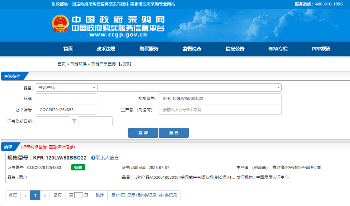
Task: Click the green 有效 status badge
Action: 78,167
